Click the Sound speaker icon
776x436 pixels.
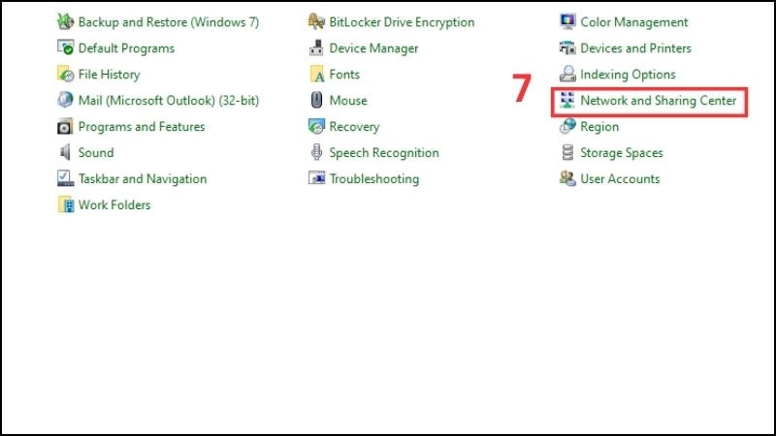pyautogui.click(x=65, y=152)
